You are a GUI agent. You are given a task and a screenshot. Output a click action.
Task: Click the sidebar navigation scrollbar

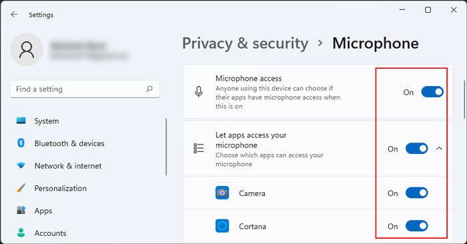tap(166, 147)
